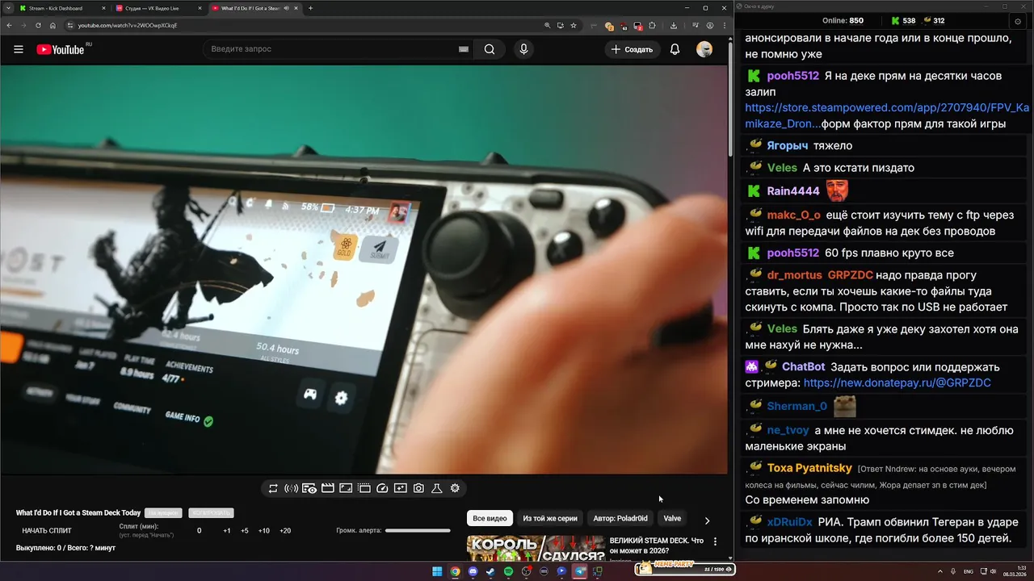The height and width of the screenshot is (581, 1034).
Task: Click the clapperboard icon in video toolbar
Action: (328, 488)
